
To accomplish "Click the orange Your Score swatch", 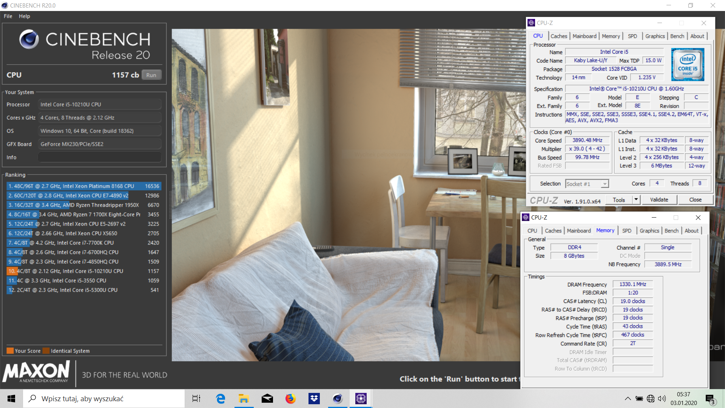I will (10, 351).
